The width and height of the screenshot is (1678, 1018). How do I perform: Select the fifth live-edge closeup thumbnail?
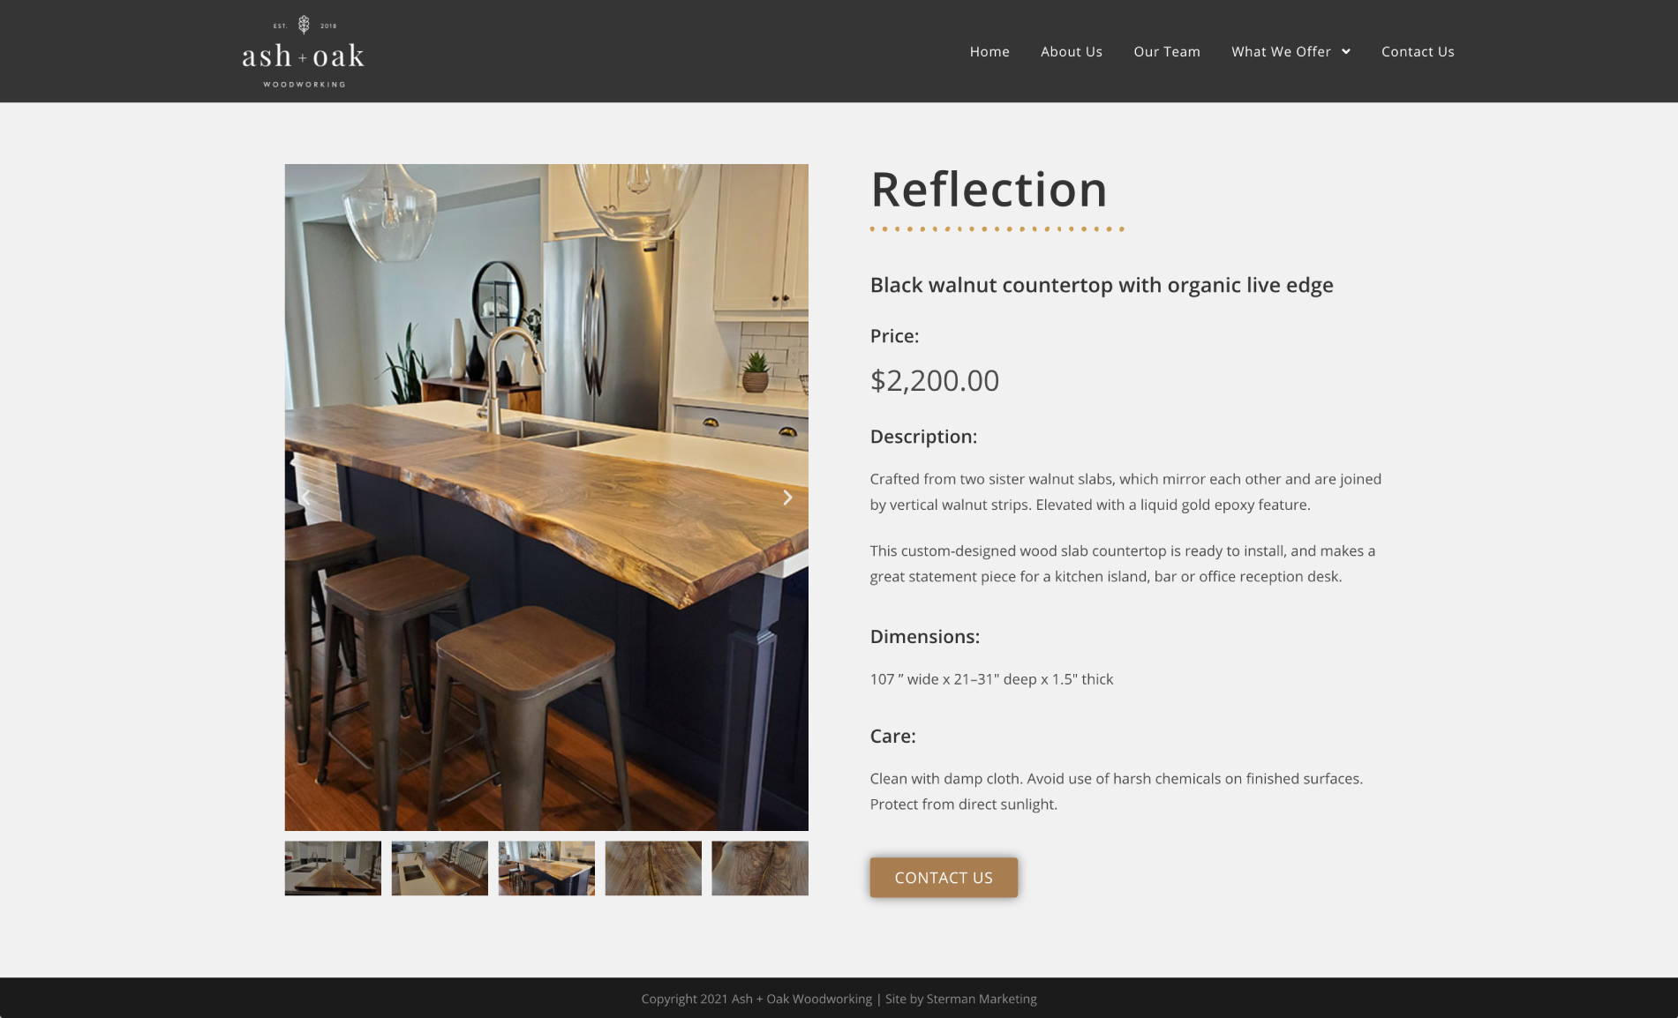760,868
